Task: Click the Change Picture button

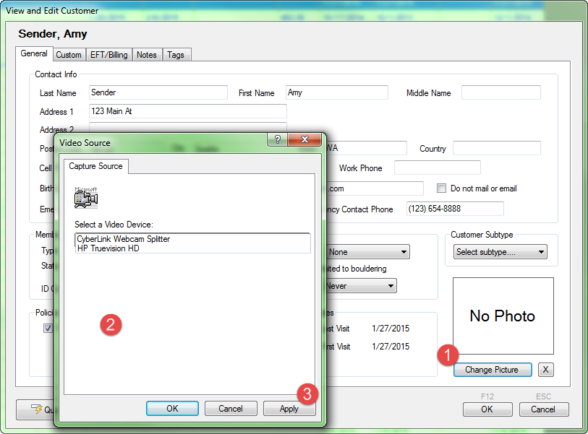Action: pos(493,370)
